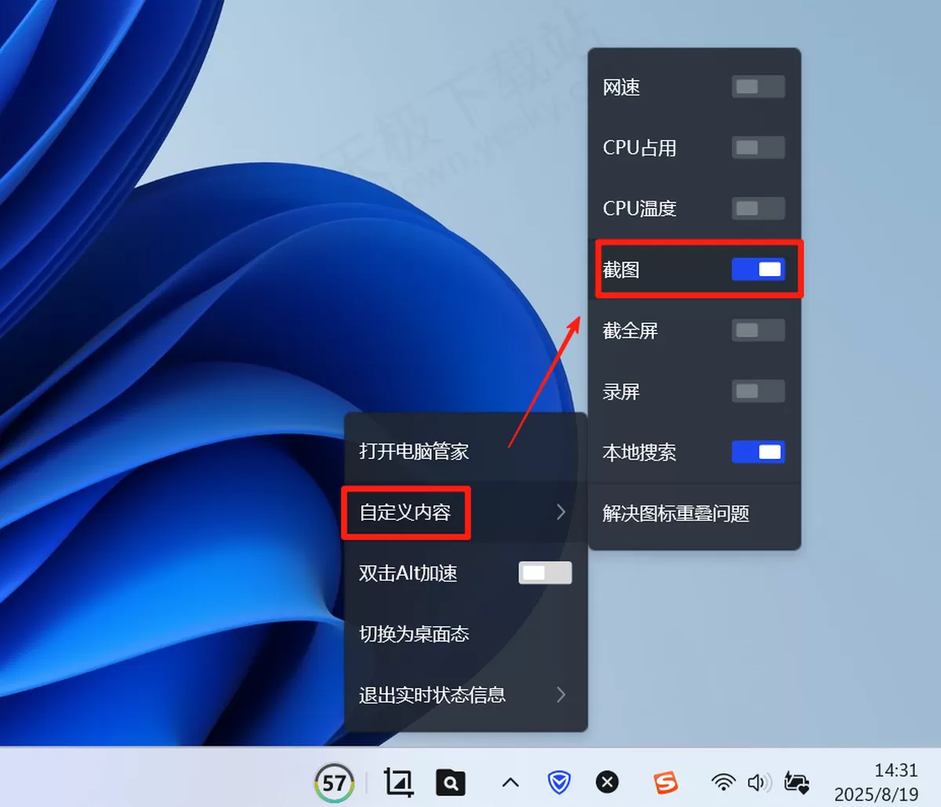Viewport: 941px width, 807px height.
Task: Toggle the 双击Alt加速 switch
Action: [545, 573]
